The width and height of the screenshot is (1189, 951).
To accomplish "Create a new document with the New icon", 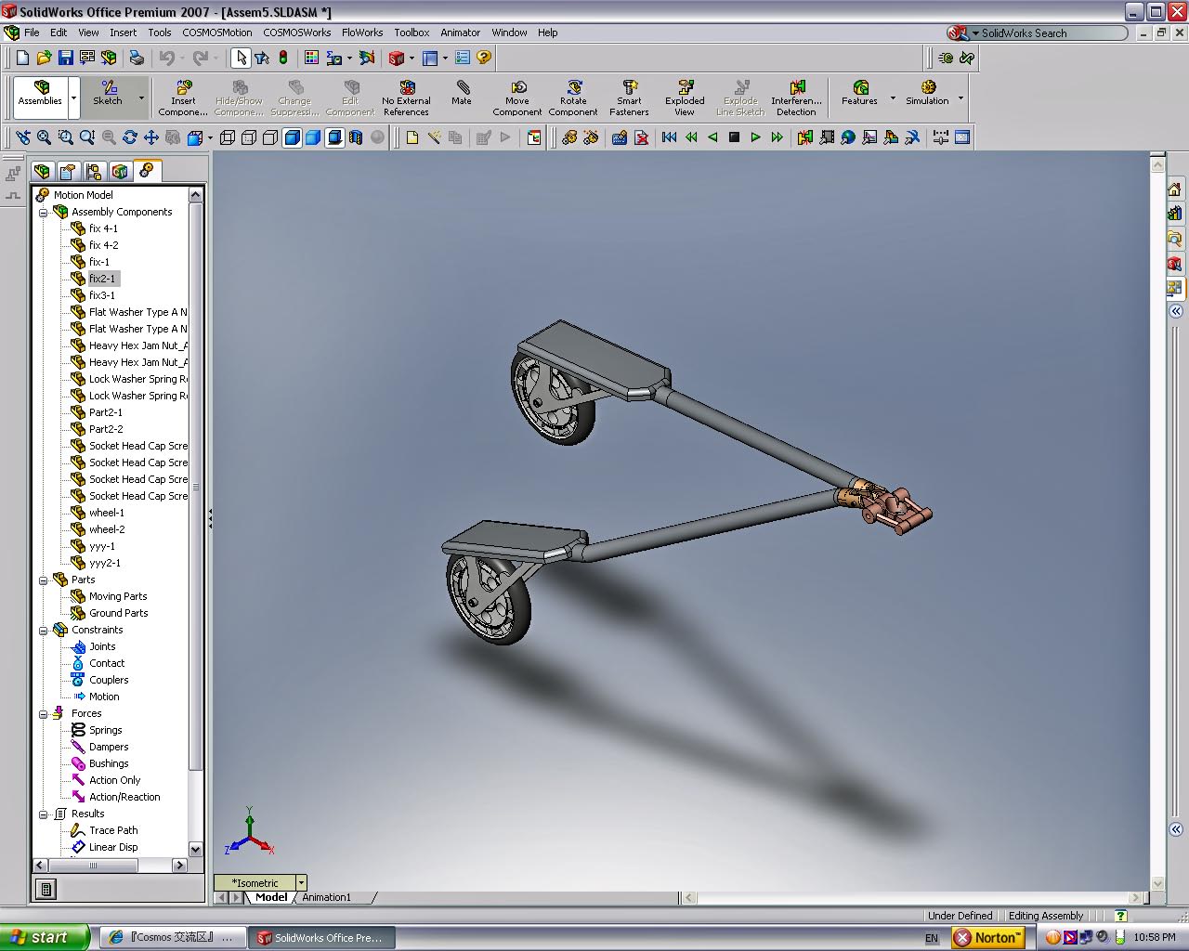I will (23, 58).
